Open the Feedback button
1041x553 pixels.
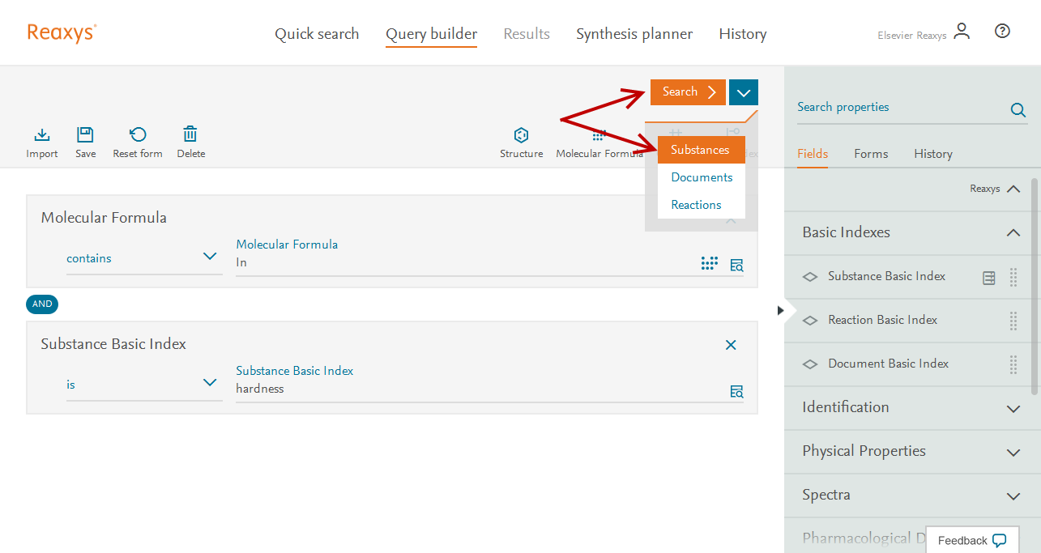coord(972,540)
